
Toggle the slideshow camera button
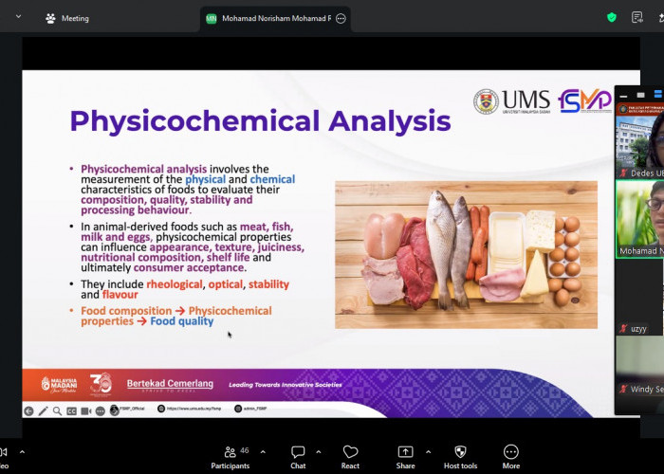(86, 410)
